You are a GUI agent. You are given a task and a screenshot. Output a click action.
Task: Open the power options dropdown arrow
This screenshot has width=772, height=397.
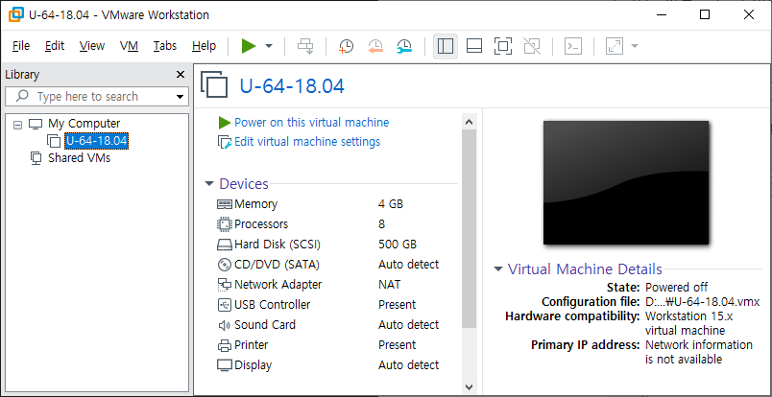[269, 46]
